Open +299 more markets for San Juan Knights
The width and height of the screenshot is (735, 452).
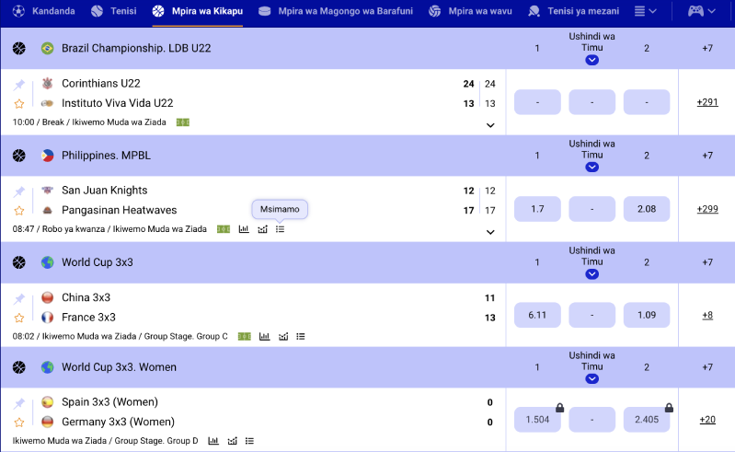707,209
